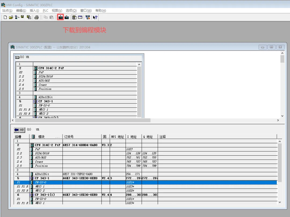This screenshot has height=217, width=290.
Task: Select I address 256...271 cell
Action: point(134,174)
